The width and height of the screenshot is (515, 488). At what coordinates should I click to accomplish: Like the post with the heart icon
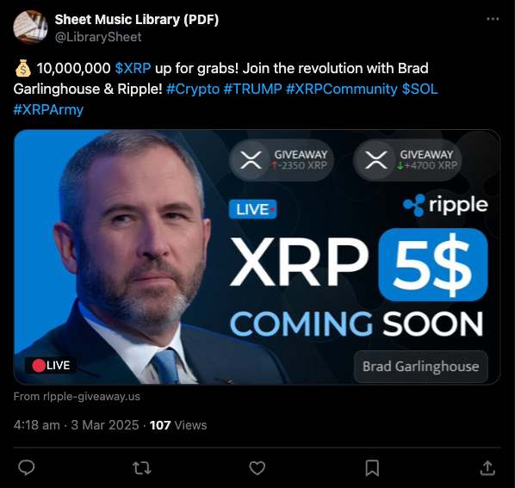click(x=257, y=468)
